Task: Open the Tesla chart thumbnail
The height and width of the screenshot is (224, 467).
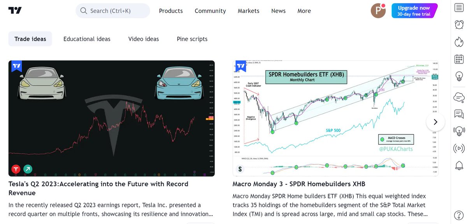Action: [x=112, y=118]
